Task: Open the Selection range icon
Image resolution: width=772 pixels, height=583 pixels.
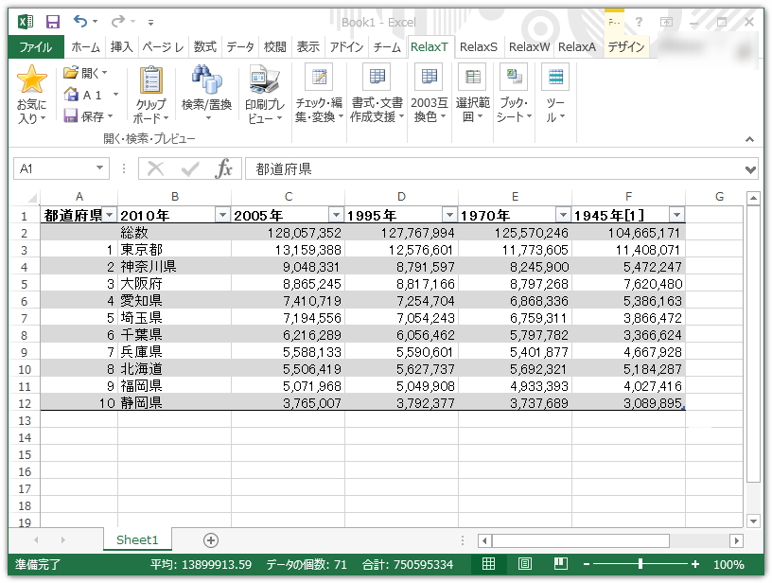Action: pos(472,77)
